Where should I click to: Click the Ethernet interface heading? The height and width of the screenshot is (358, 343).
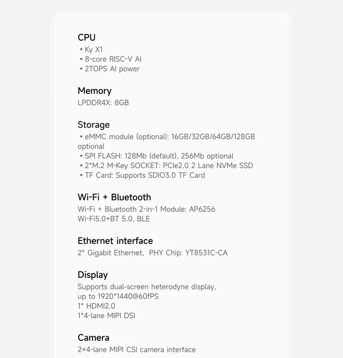tap(115, 241)
